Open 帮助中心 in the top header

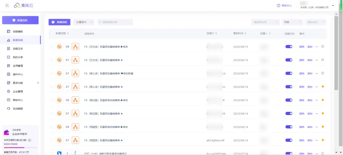click(x=284, y=5)
